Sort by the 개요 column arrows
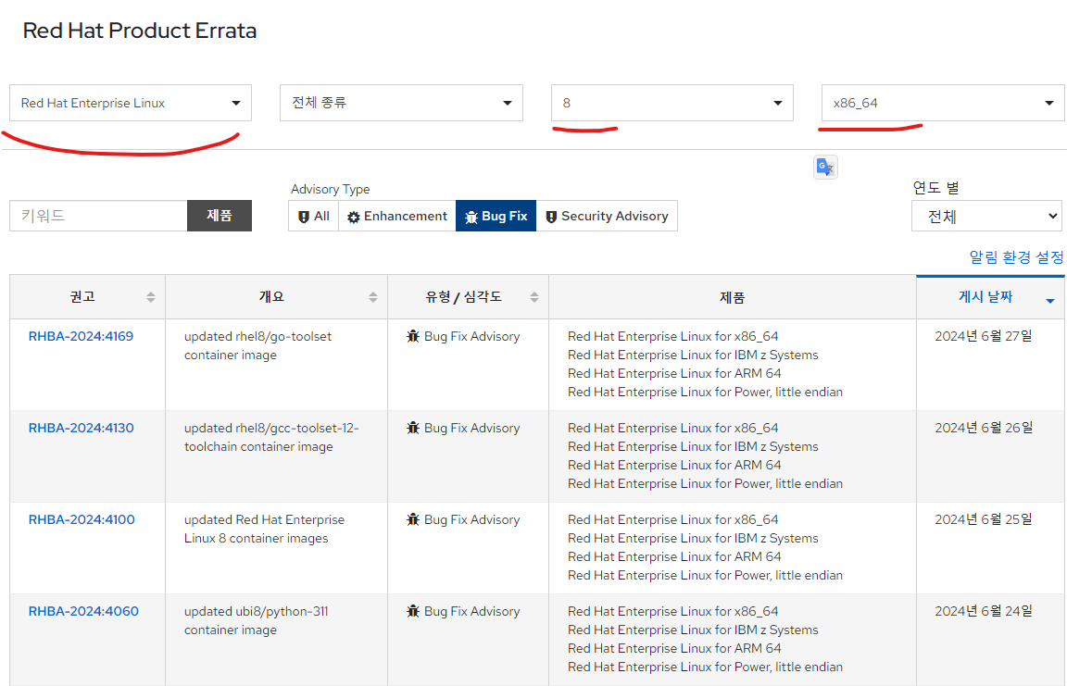 click(x=373, y=297)
